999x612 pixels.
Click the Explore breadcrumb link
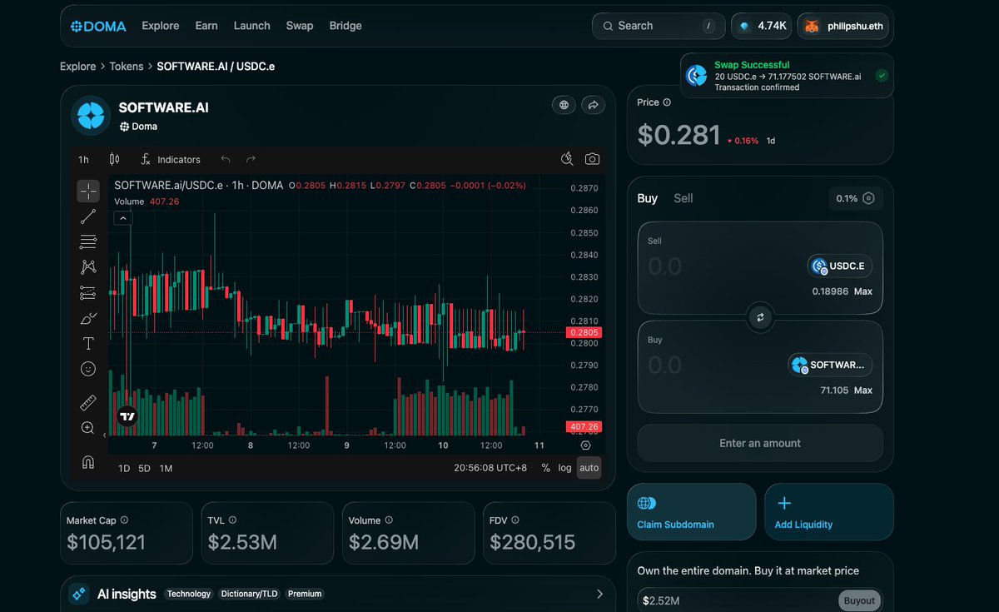pyautogui.click(x=78, y=66)
